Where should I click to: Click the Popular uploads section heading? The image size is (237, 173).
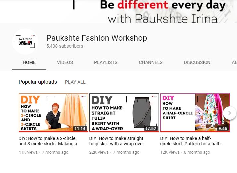pos(38,82)
